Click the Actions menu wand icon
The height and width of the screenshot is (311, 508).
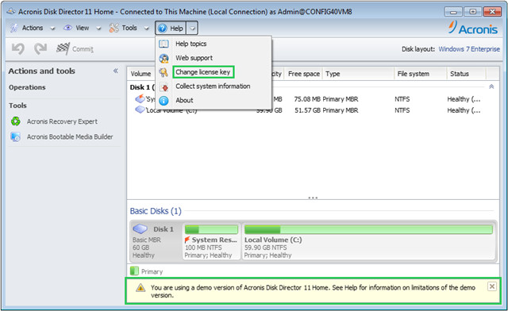click(x=13, y=28)
